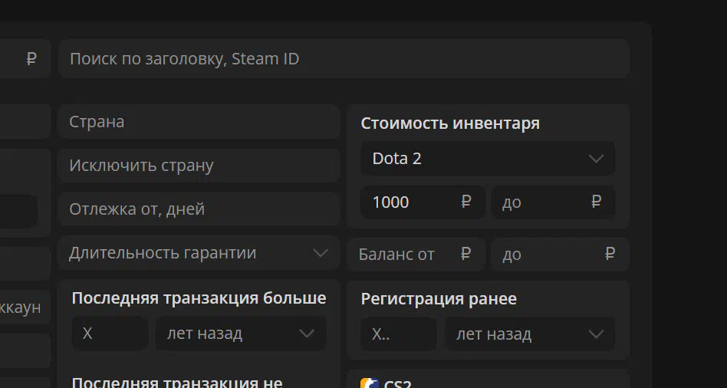Click ruble icon in 'Баланс от' field

466,254
